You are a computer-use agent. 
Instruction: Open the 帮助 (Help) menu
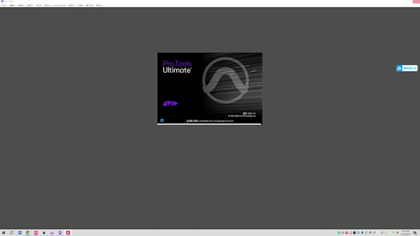[x=99, y=6]
